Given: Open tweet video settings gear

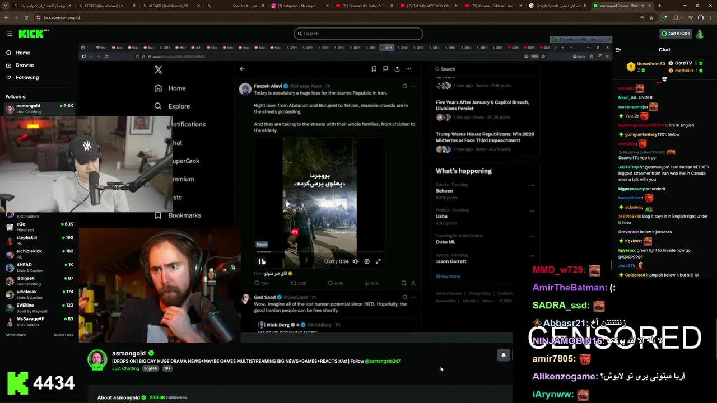Looking at the screenshot, I should 367,261.
